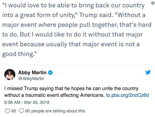Click the 92 likes count
Viewport: 155px width, 117px height.
tap(14, 111)
